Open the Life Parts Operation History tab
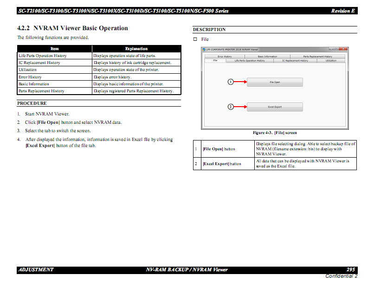The width and height of the screenshot is (374, 281). tap(250, 61)
